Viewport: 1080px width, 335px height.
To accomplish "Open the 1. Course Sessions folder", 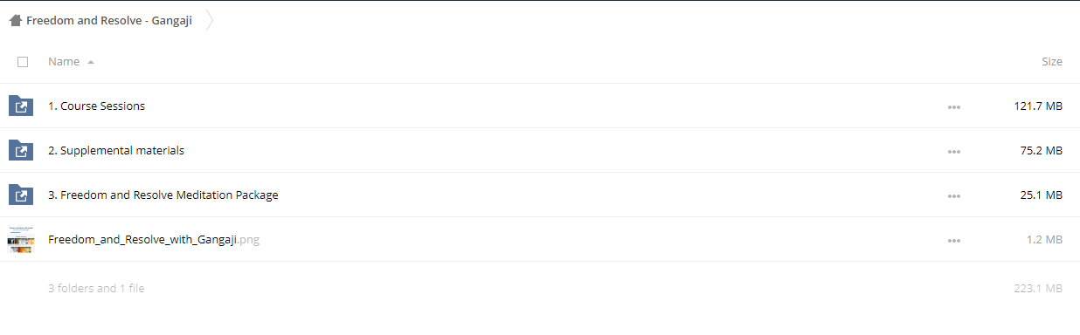I will pyautogui.click(x=97, y=106).
